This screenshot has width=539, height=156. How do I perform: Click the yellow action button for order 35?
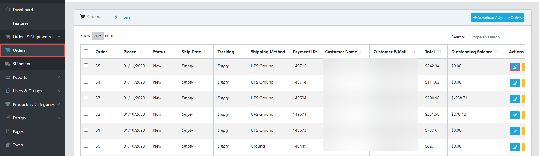[524, 67]
